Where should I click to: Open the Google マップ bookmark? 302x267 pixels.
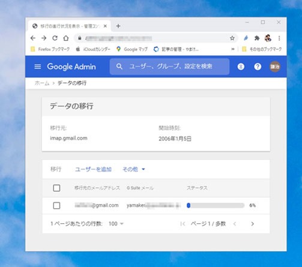pos(132,49)
